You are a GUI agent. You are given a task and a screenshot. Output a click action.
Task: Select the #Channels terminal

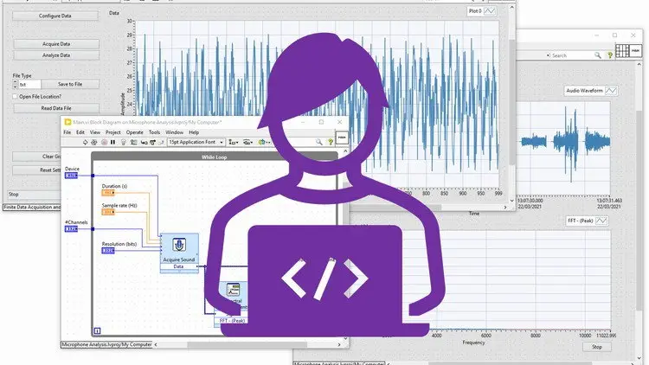(x=71, y=229)
